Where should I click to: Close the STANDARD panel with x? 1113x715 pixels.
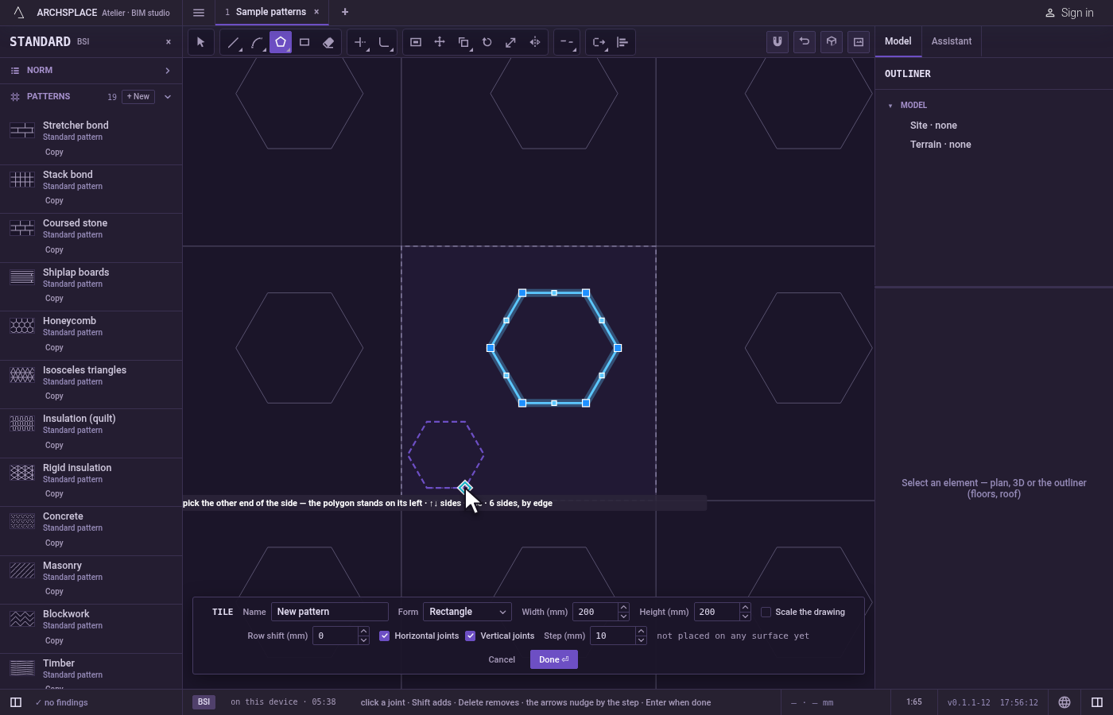click(169, 42)
